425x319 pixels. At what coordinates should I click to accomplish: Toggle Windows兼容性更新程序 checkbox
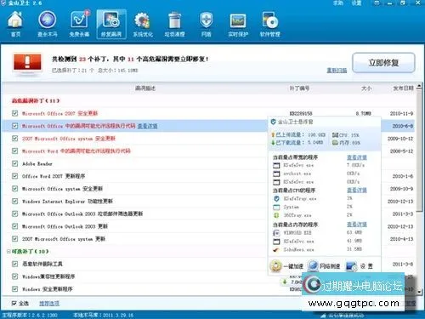click(x=14, y=276)
